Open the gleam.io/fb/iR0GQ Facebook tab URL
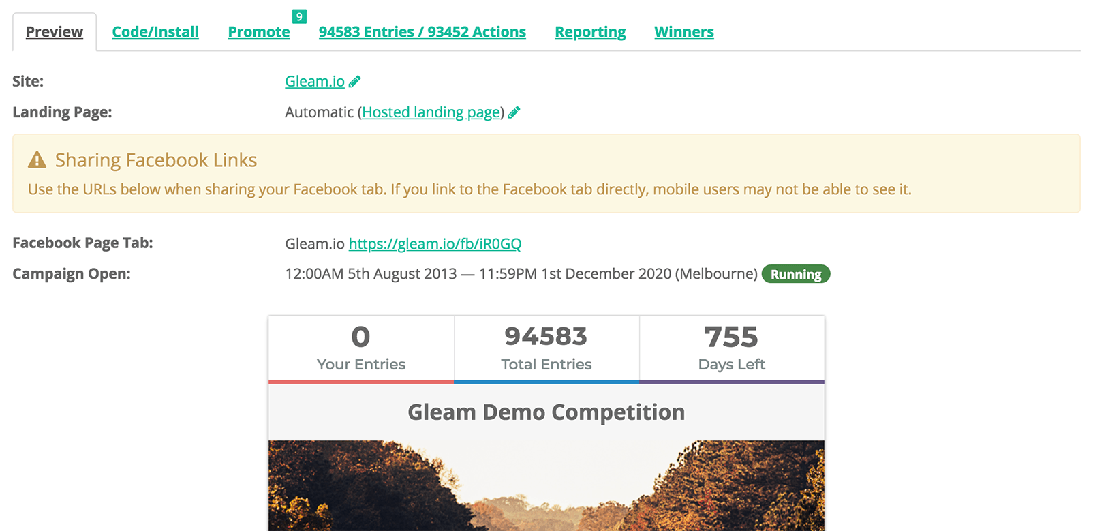Viewport: 1093px width, 531px height. click(435, 244)
